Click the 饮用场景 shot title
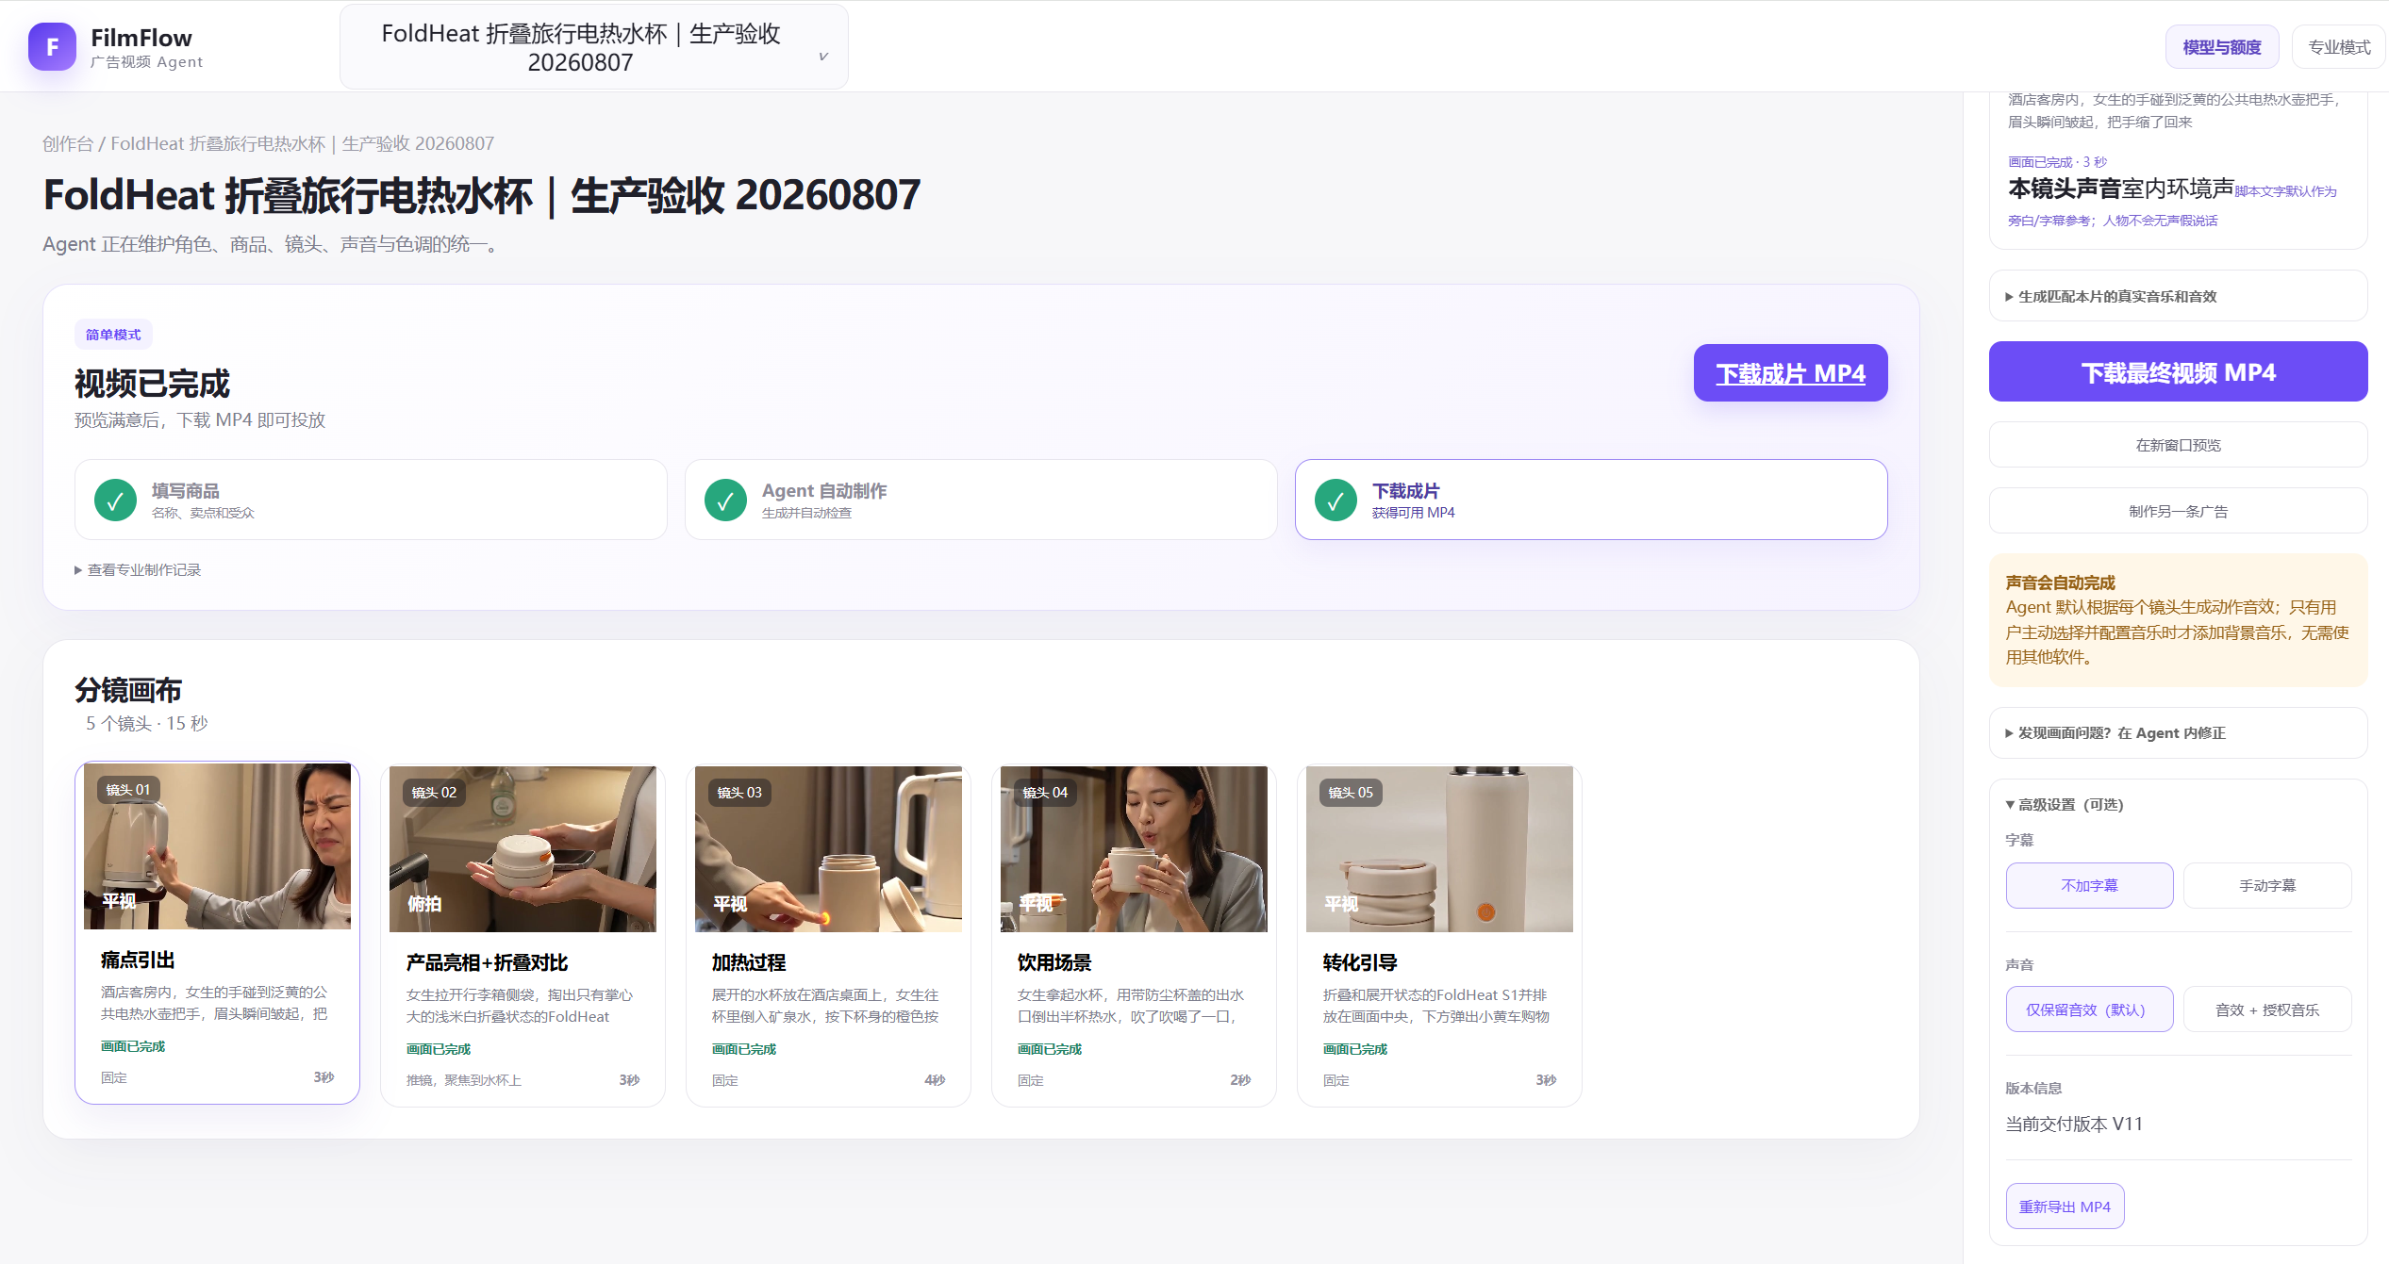The image size is (2389, 1264). pos(1054,963)
